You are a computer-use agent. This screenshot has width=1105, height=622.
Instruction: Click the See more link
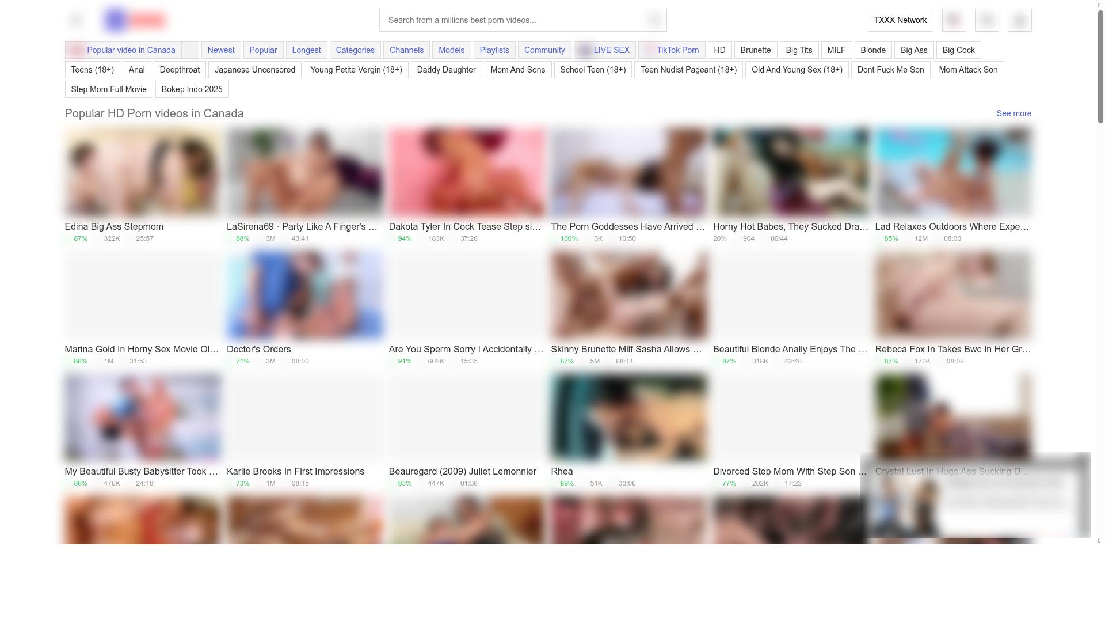pos(1013,113)
